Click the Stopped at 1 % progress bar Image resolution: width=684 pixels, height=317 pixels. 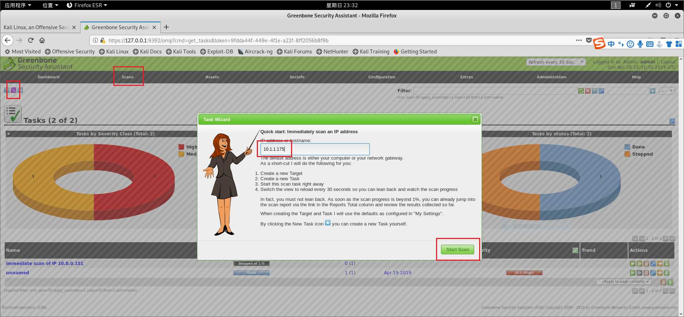[x=252, y=264]
